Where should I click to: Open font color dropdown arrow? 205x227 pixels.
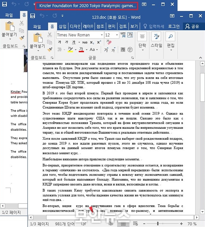click(x=87, y=50)
